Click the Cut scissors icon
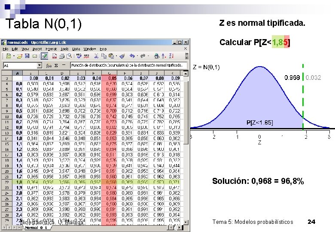 pyautogui.click(x=96, y=56)
